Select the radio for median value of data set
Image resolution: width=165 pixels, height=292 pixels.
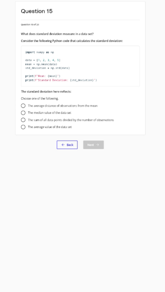coord(23,113)
